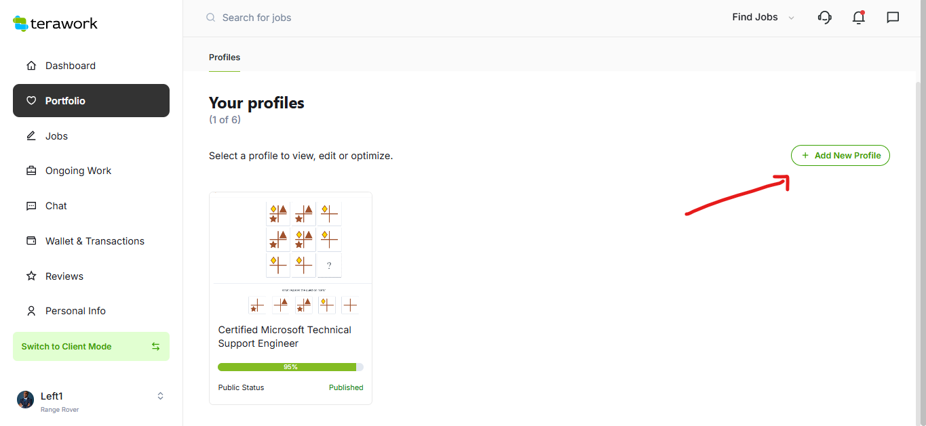Click the Jobs pencil icon

point(31,136)
